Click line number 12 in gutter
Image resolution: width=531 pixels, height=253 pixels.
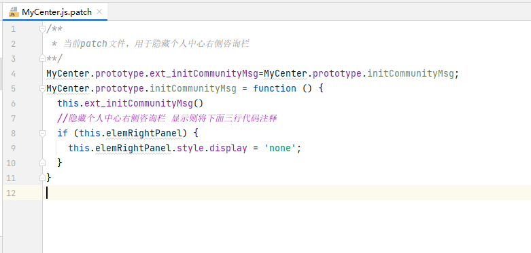tap(11, 193)
